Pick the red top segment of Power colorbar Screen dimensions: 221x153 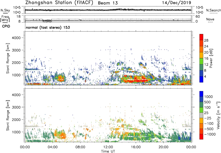201,37
